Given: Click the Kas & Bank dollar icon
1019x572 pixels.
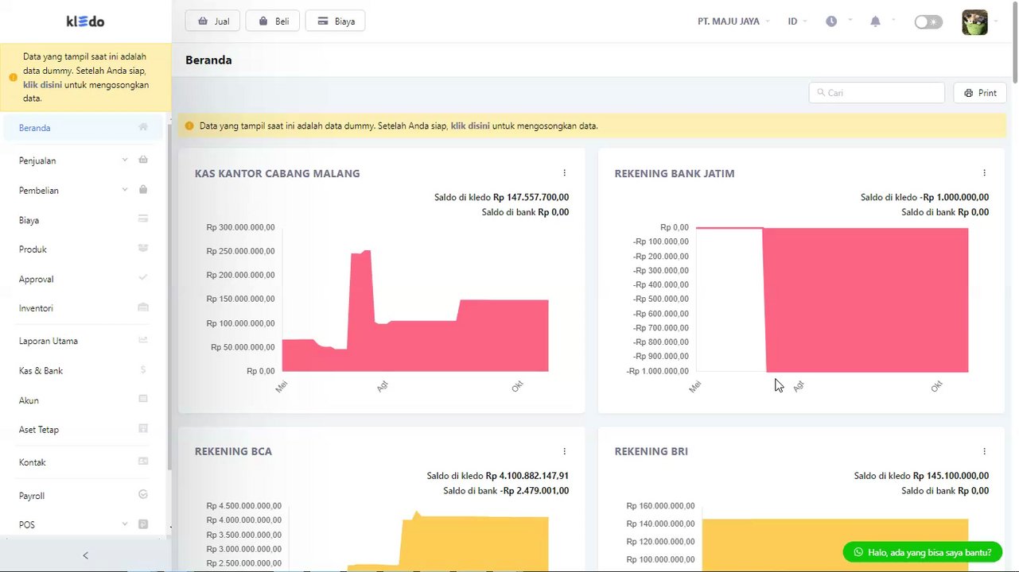Looking at the screenshot, I should pos(143,370).
